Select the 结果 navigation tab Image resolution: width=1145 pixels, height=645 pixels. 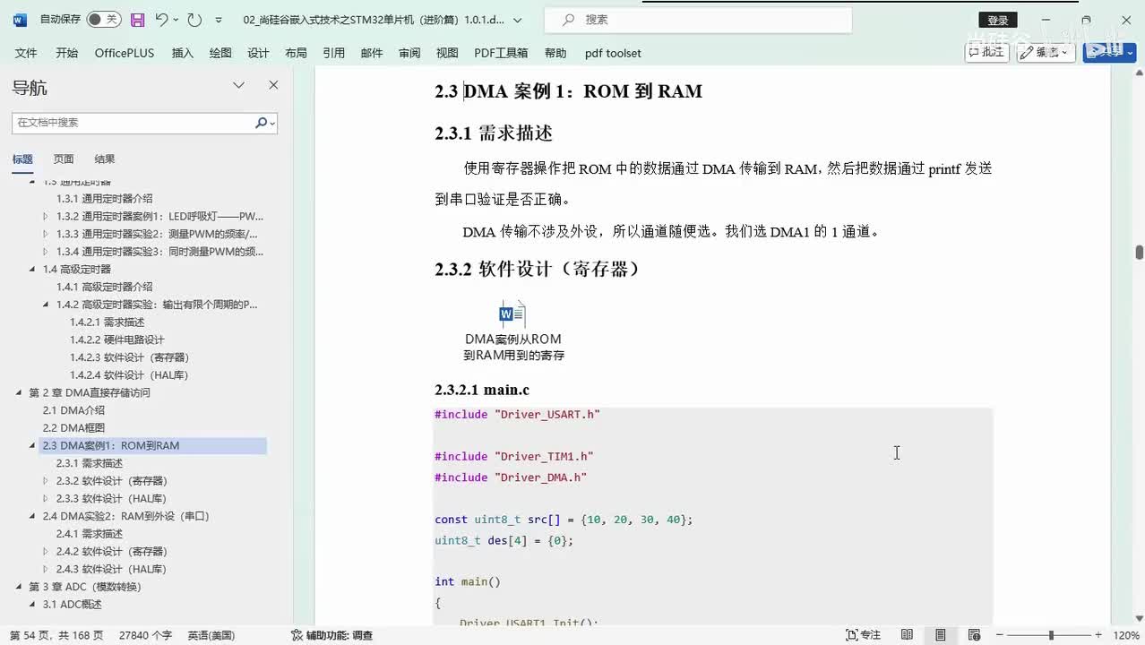[105, 159]
